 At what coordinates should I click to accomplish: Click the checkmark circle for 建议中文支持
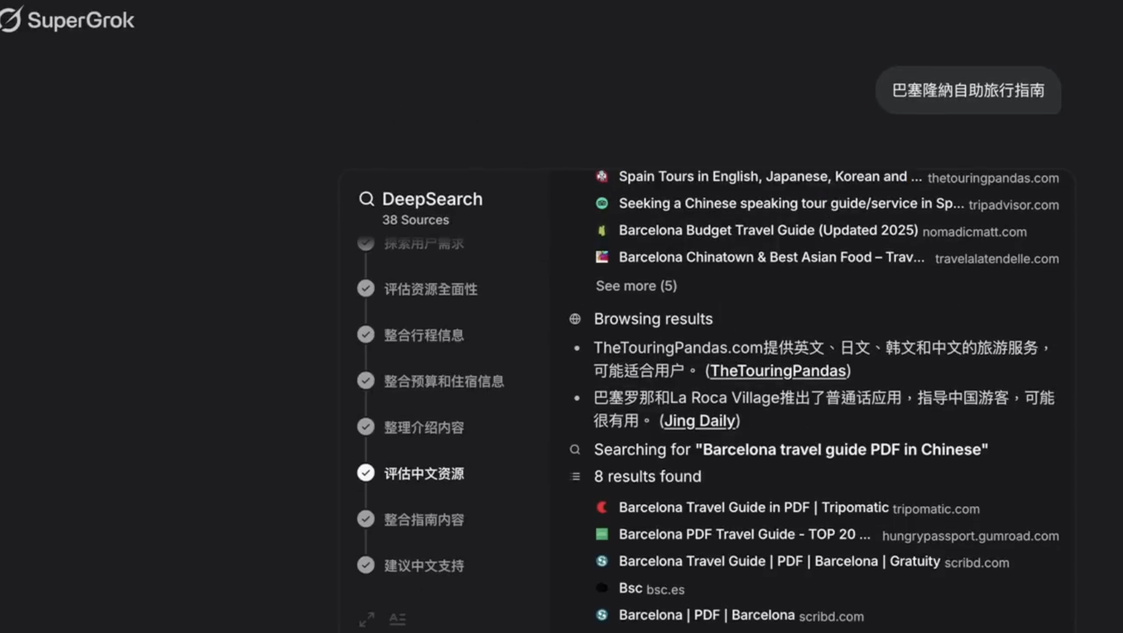click(366, 565)
